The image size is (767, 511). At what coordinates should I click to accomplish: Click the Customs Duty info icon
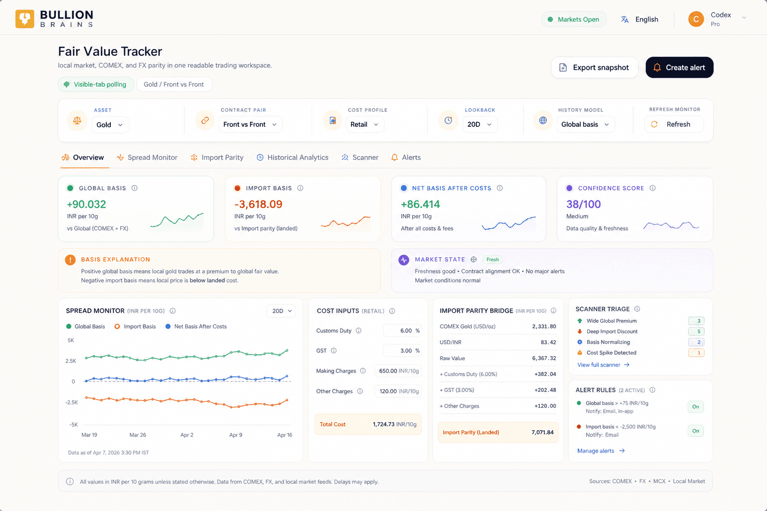pyautogui.click(x=359, y=331)
